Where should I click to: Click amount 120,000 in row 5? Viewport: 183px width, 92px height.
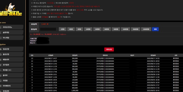point(75,80)
